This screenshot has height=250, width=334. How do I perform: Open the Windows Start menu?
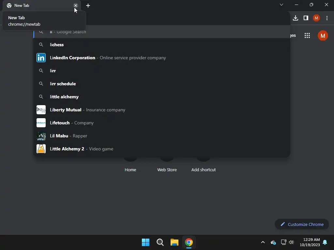click(x=146, y=242)
